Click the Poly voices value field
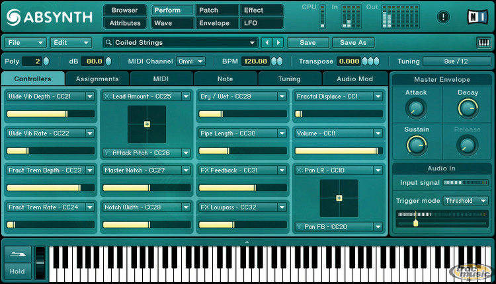This screenshot has height=284, width=496. point(32,61)
